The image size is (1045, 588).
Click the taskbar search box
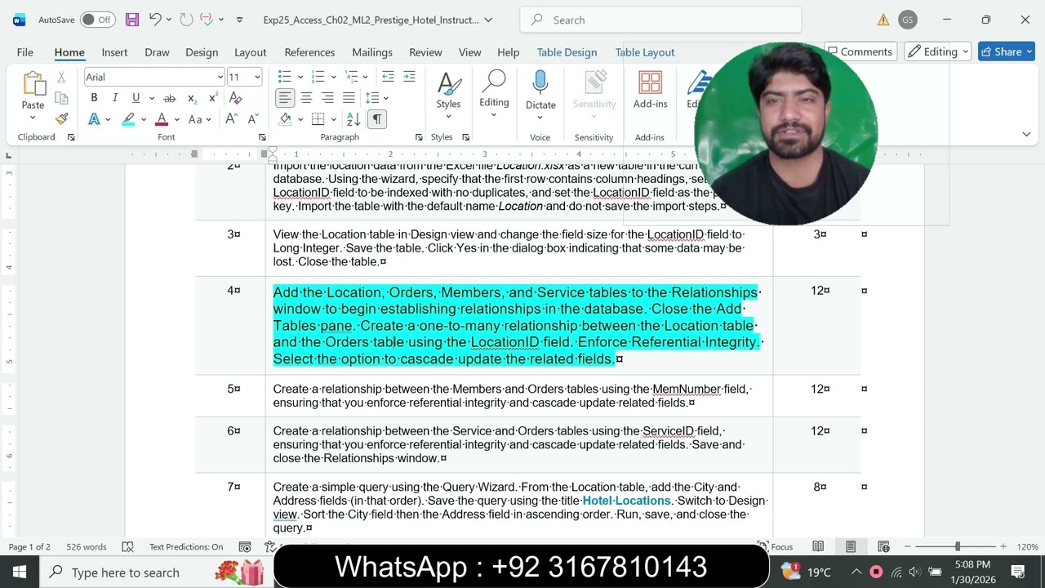[155, 572]
